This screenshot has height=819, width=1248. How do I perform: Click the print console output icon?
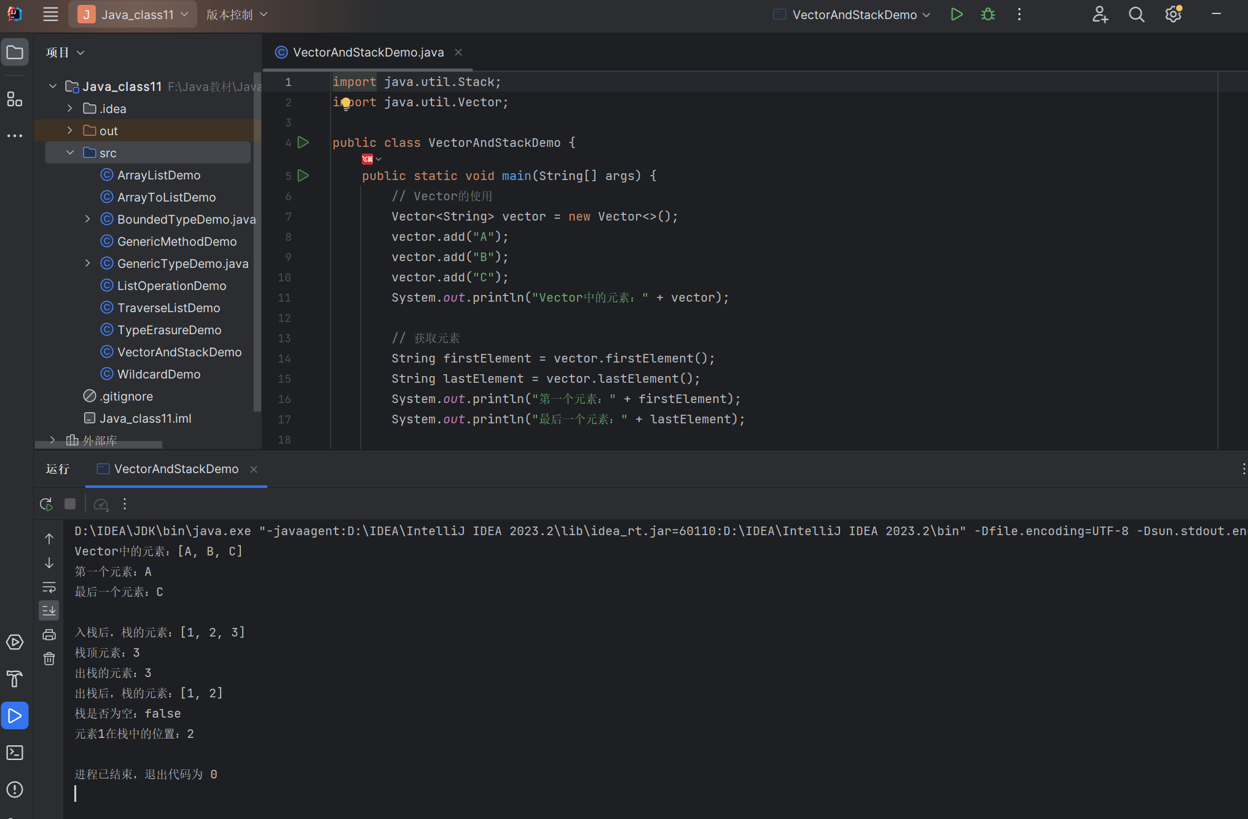49,635
